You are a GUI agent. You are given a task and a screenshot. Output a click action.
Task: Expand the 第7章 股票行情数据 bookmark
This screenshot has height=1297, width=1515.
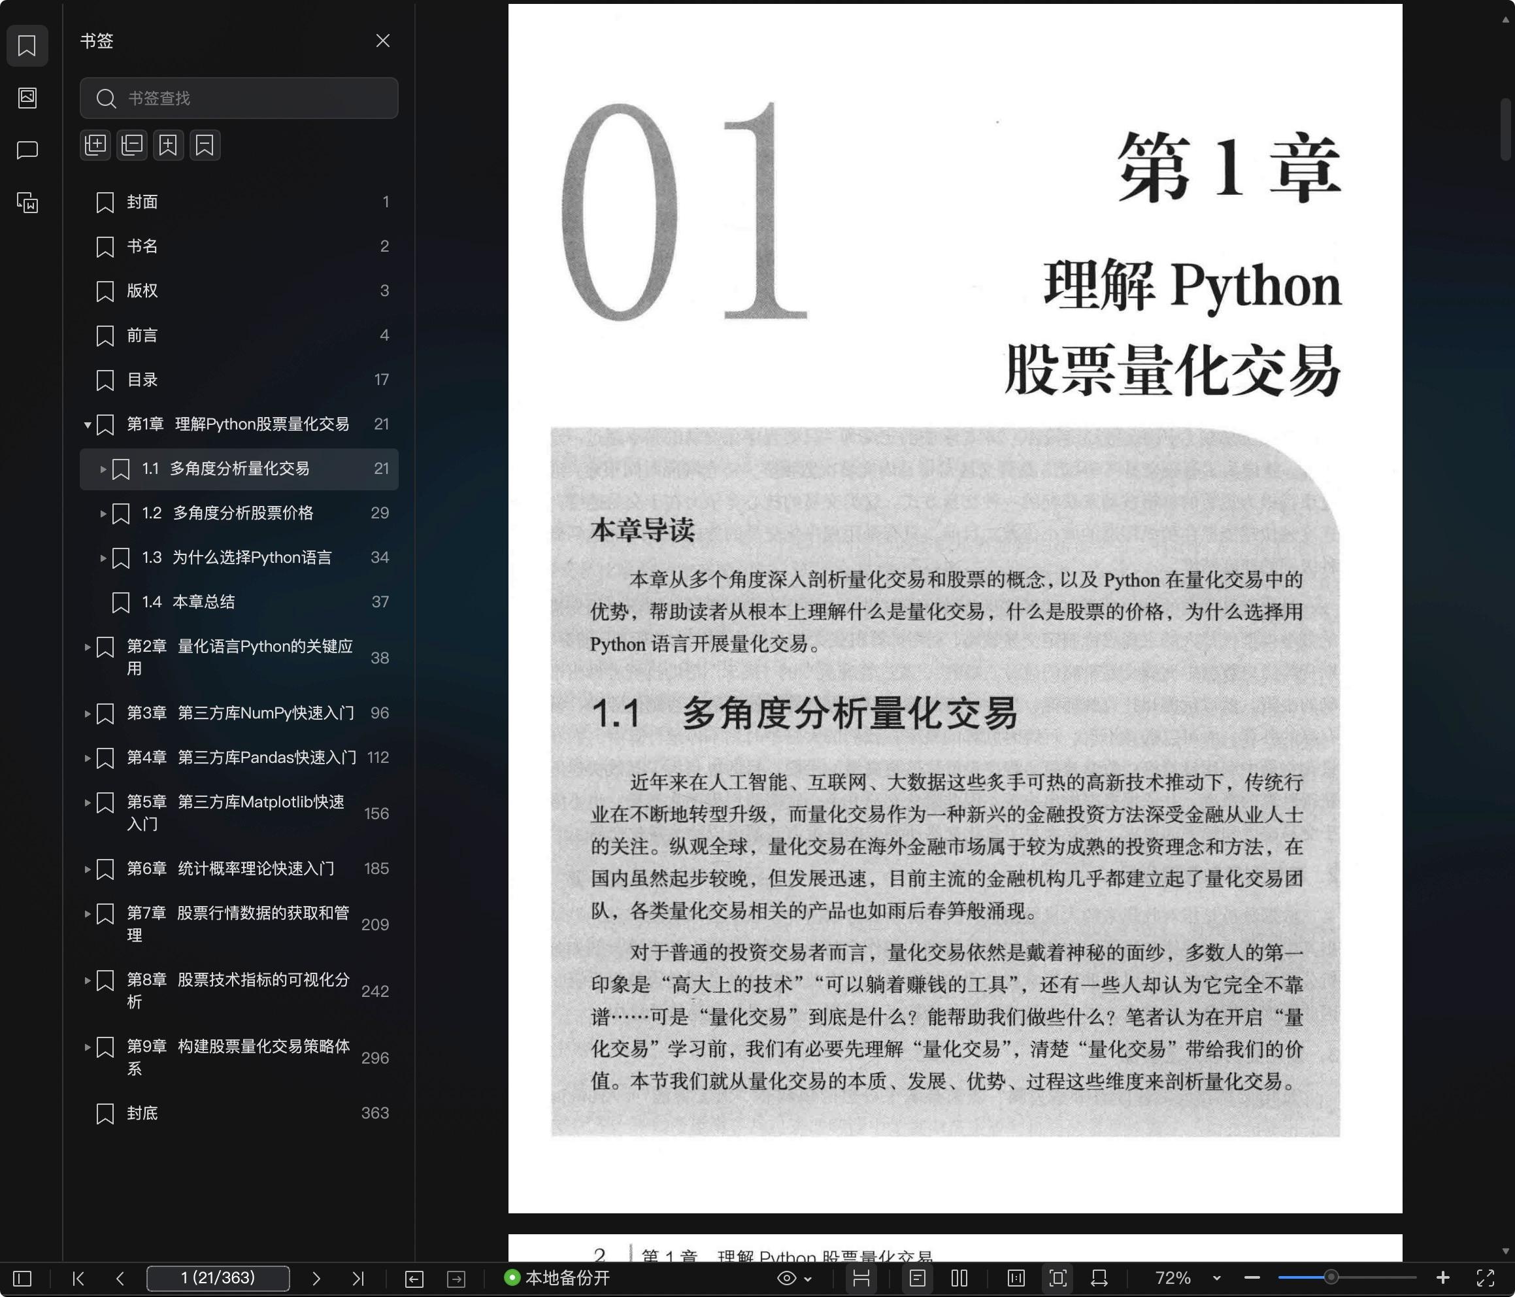[87, 914]
